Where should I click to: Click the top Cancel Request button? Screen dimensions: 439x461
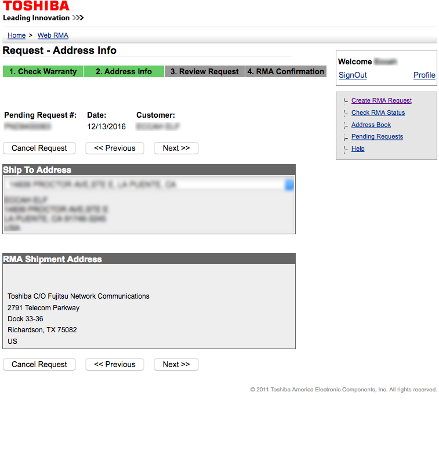pyautogui.click(x=39, y=148)
